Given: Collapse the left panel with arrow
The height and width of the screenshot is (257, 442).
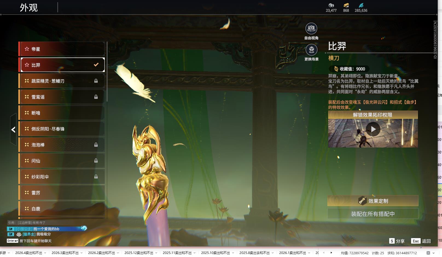Looking at the screenshot, I should (13, 129).
